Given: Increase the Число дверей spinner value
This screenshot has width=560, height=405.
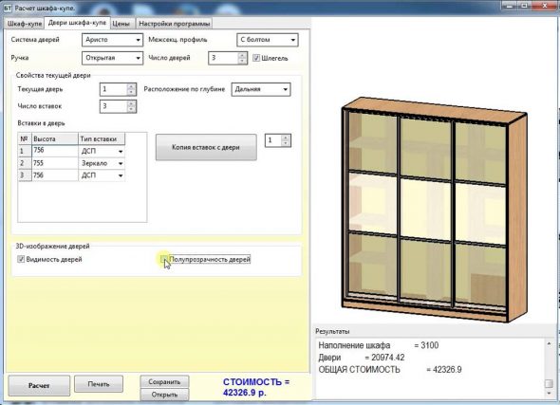Looking at the screenshot, I should [242, 55].
